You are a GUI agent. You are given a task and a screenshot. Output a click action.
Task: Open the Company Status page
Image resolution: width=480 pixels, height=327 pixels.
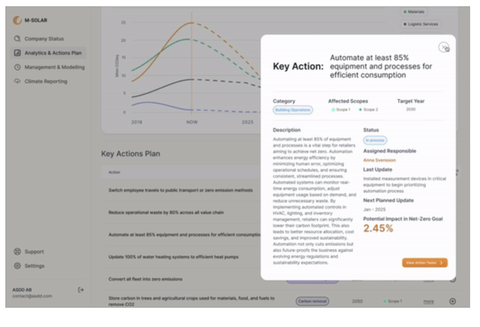(44, 39)
